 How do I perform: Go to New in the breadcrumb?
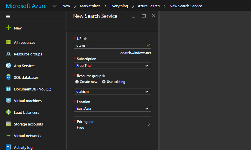pos(66,6)
